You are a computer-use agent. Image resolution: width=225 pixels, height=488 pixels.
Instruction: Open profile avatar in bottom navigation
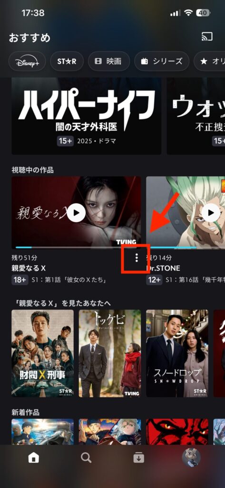191,457
